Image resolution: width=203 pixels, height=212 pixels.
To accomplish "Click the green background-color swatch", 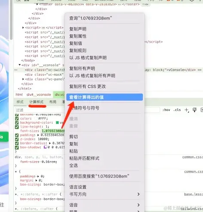I will coord(57,122).
